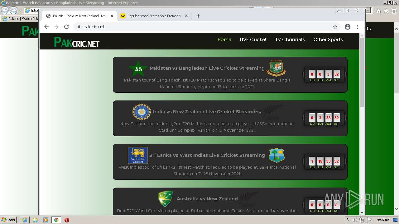Click the New Zealand tour of India description
Image resolution: width=399 pixels, height=224 pixels.
tap(207, 127)
